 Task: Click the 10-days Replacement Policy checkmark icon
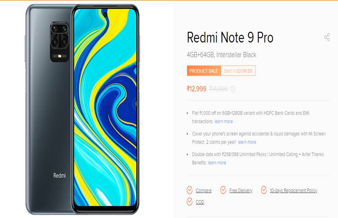[264, 190]
